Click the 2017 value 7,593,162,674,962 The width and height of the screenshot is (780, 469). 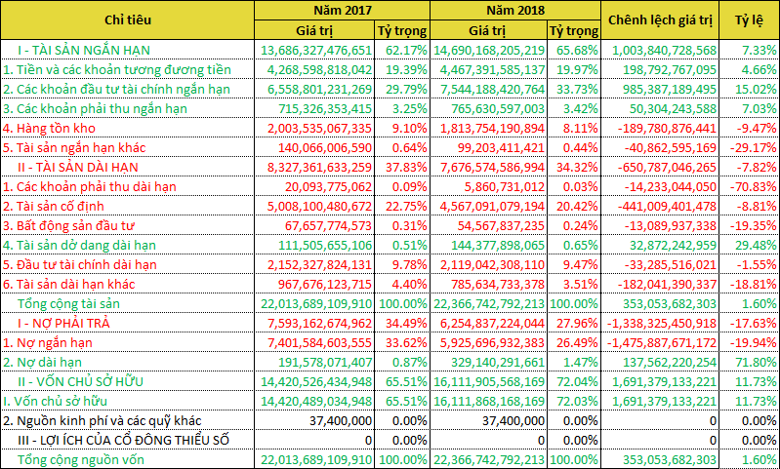pos(320,323)
